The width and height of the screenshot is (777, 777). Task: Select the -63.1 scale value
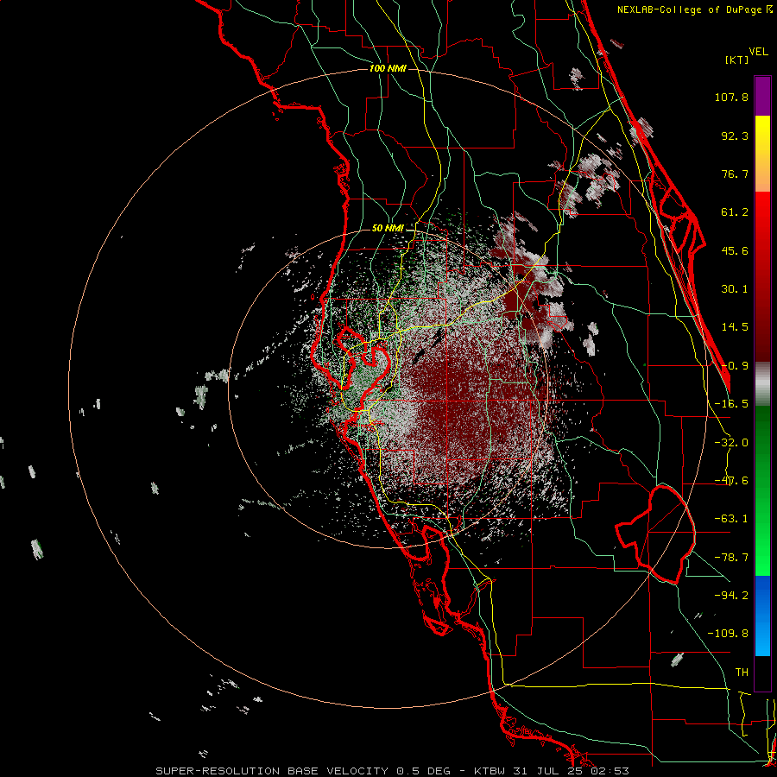point(731,519)
